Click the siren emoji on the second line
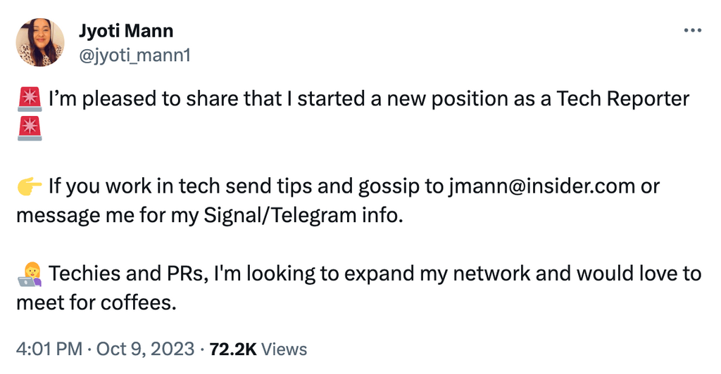 pos(29,129)
